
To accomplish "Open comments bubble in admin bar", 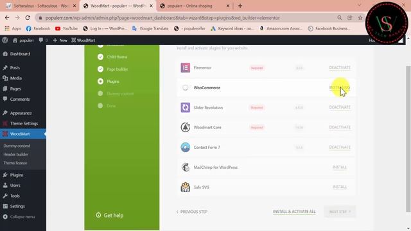I will point(43,40).
